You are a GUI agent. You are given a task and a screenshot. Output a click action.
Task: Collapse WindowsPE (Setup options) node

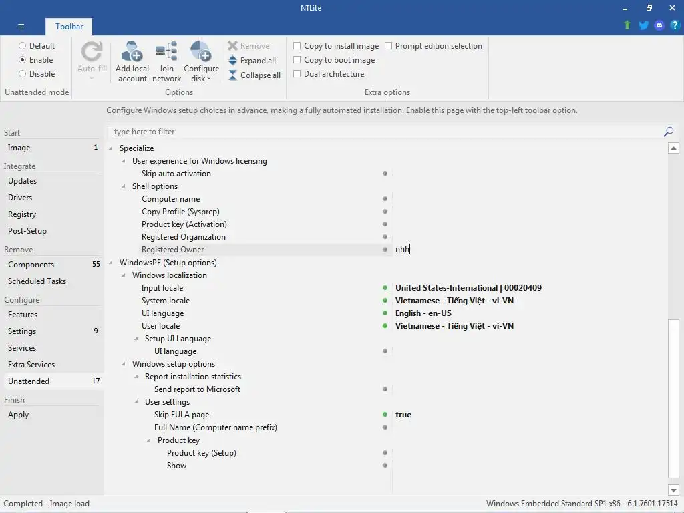(x=111, y=263)
